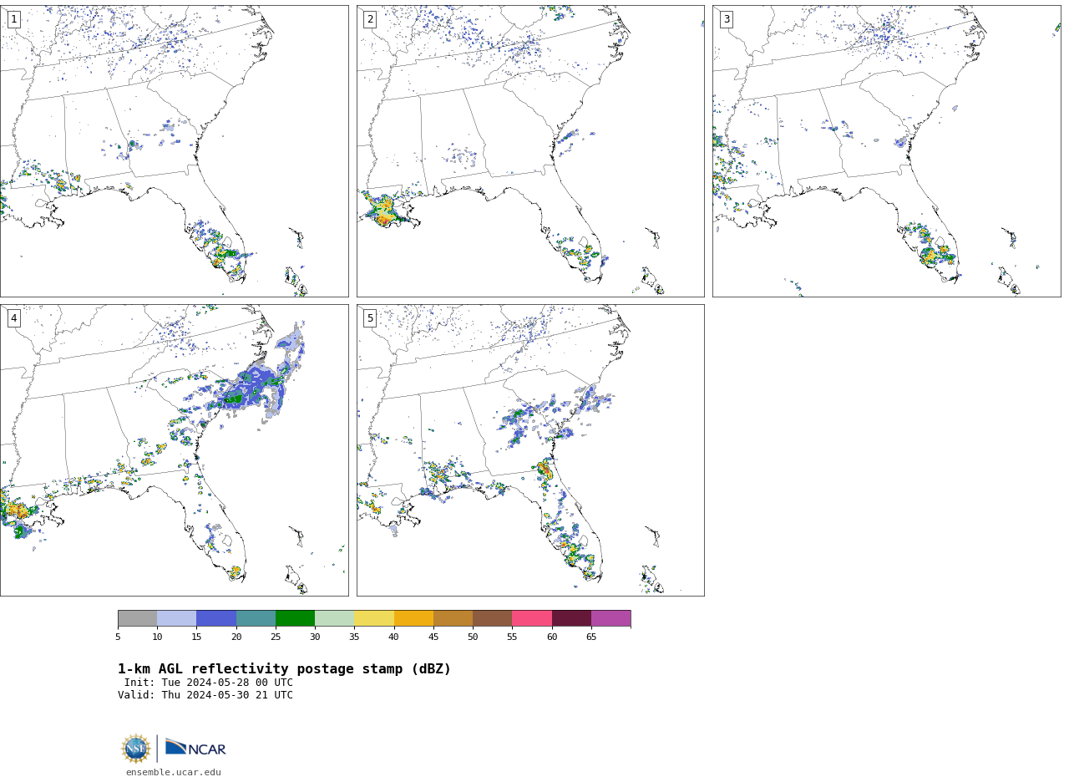This screenshot has height=782, width=1069.
Task: Click the orange 40-45 dBZ swatch
Action: pos(413,618)
